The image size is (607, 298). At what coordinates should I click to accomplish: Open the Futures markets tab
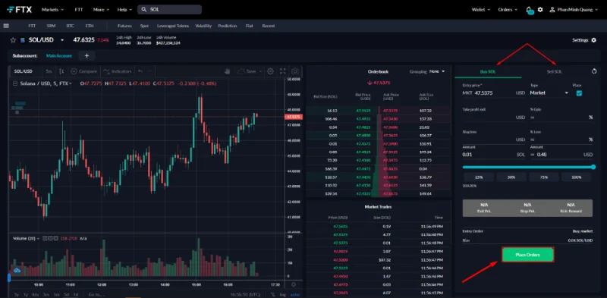(x=124, y=26)
